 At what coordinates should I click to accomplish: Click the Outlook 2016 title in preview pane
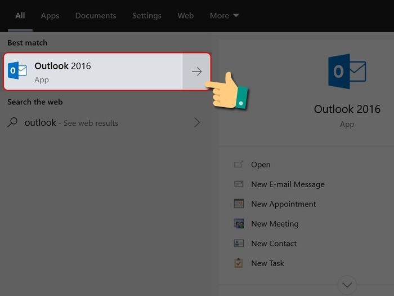pos(347,109)
